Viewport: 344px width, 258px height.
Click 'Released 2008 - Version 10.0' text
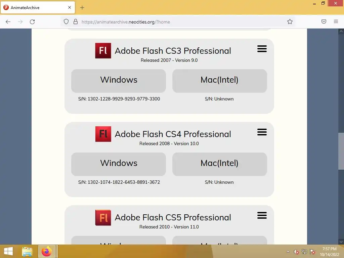[169, 143]
